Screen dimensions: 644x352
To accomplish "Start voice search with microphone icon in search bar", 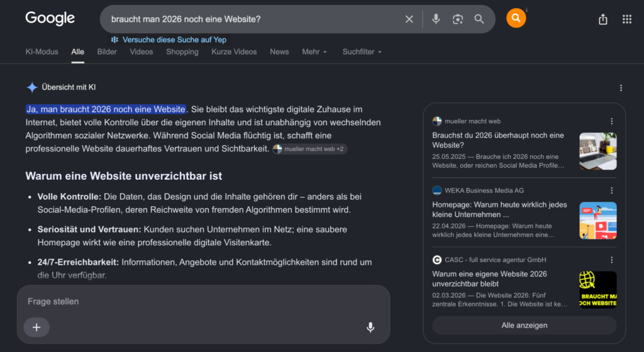I will pyautogui.click(x=436, y=19).
